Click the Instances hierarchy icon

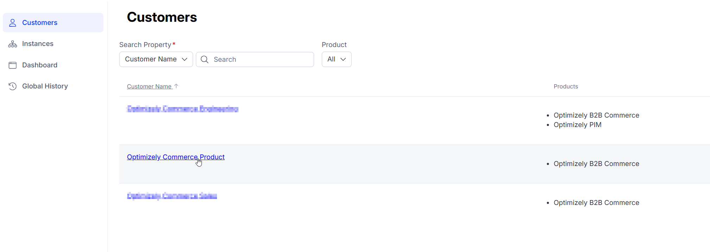click(x=13, y=44)
